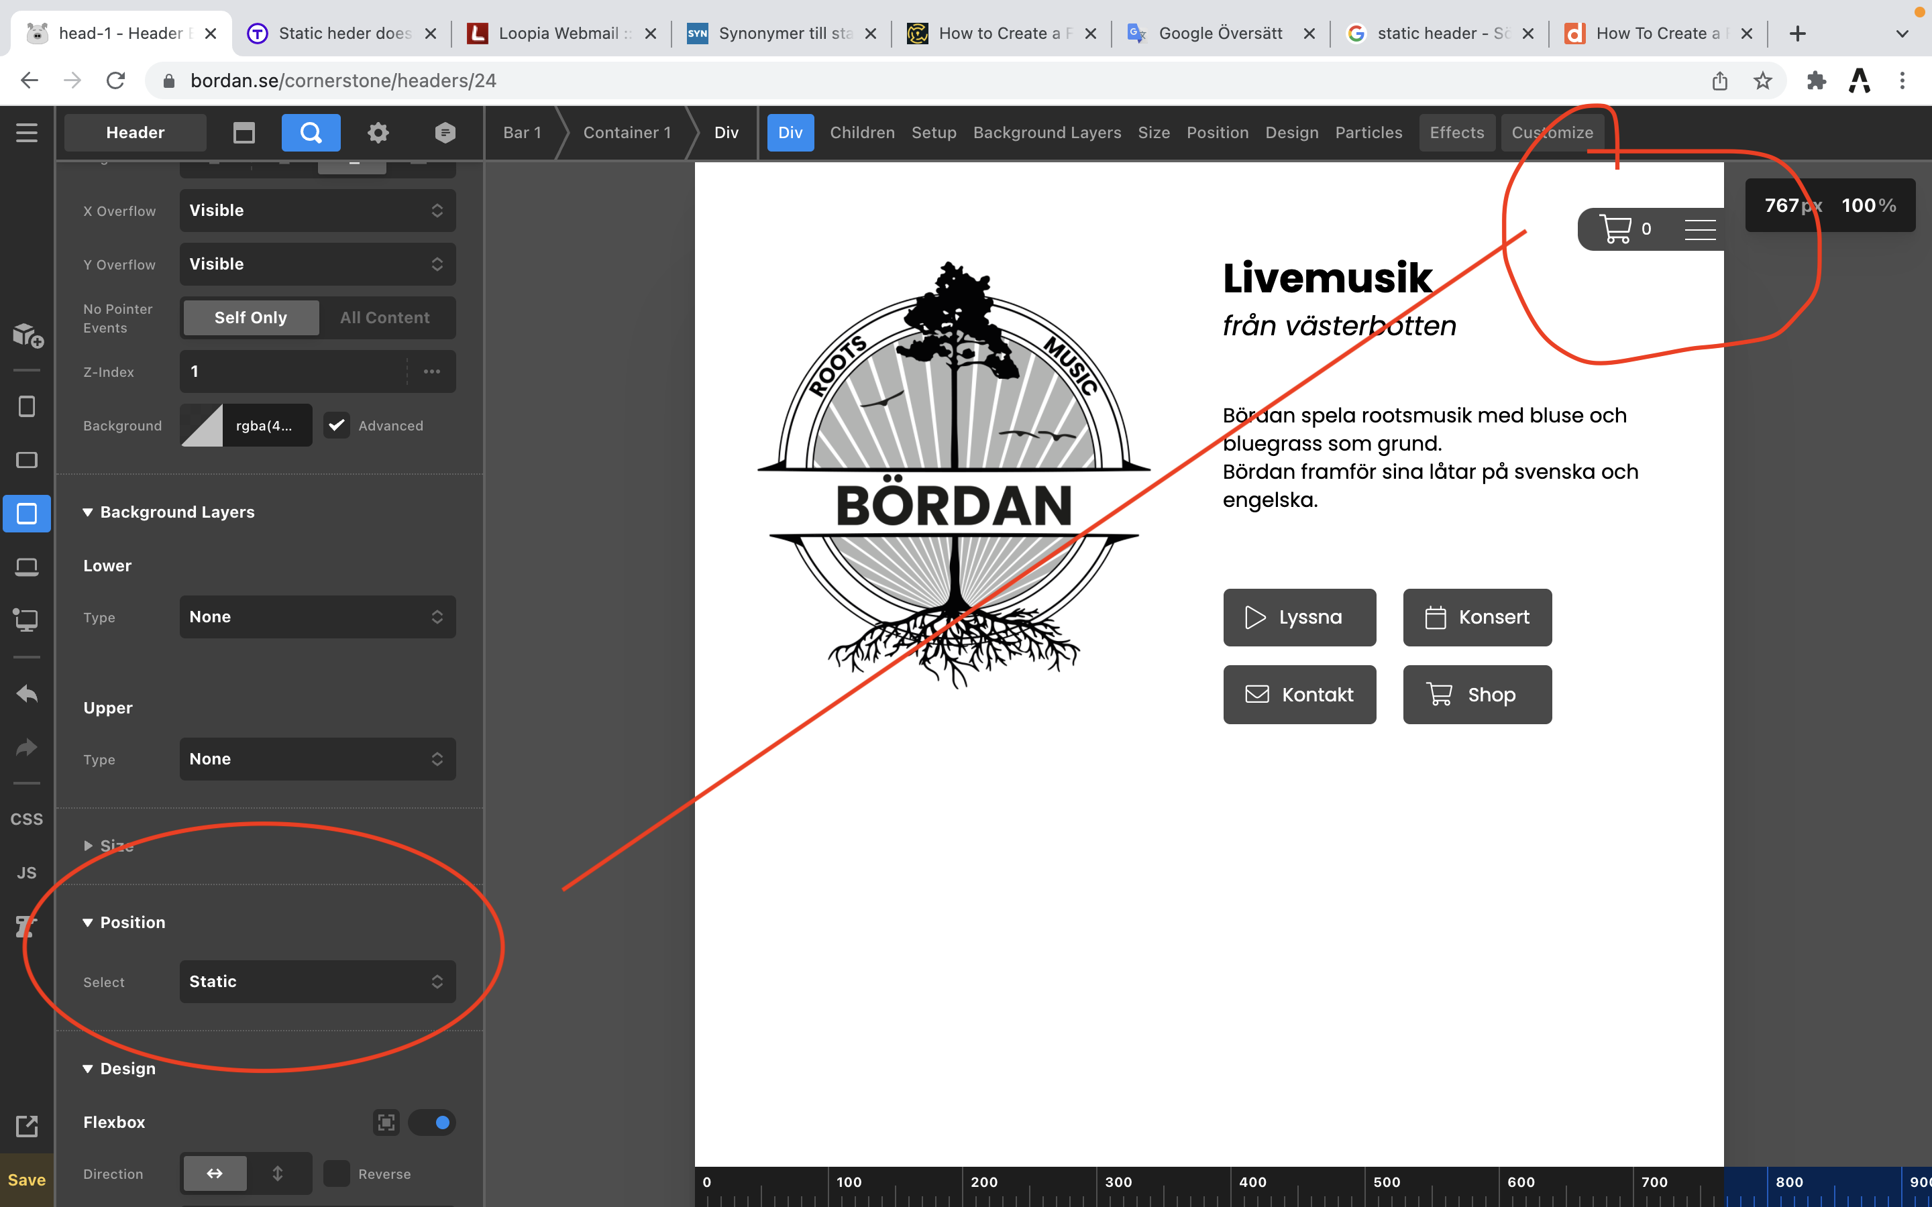Click the Lyssna button in preview
This screenshot has height=1207, width=1932.
tap(1299, 618)
